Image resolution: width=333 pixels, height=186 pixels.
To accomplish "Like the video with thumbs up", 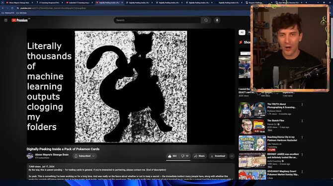I will coord(172,156).
